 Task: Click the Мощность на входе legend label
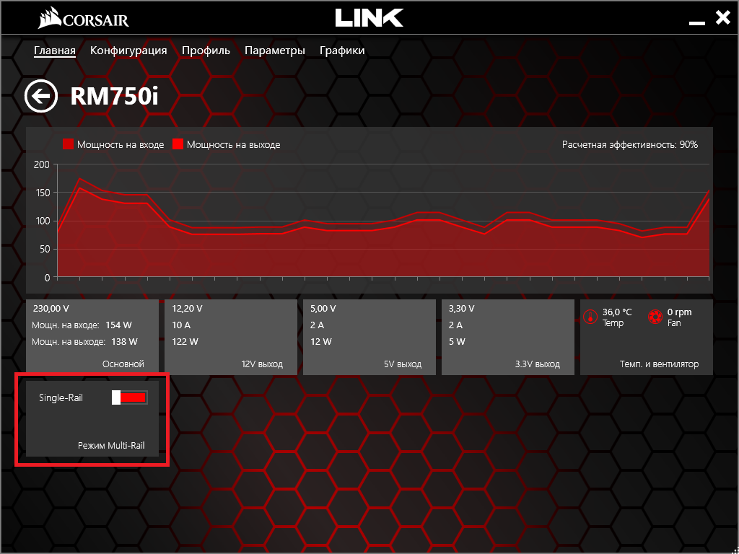(121, 144)
